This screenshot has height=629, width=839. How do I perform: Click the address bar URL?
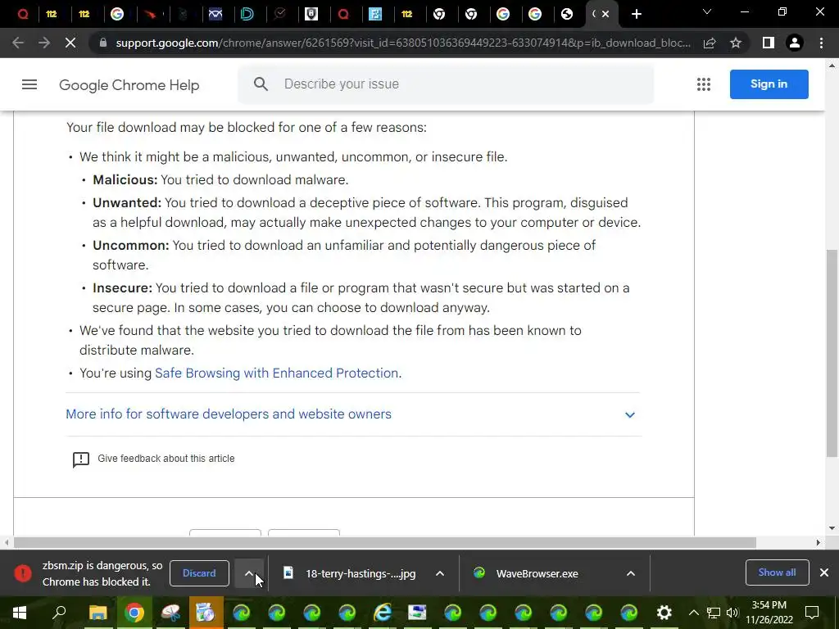pos(403,43)
